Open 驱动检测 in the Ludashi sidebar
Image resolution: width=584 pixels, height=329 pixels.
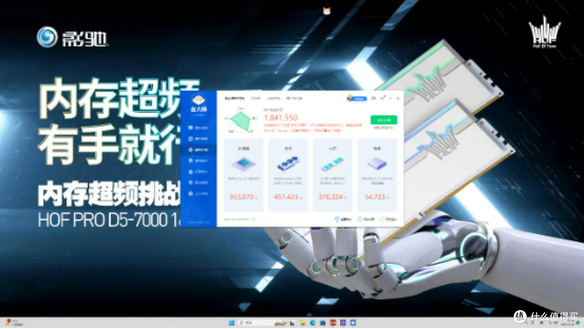[198, 183]
